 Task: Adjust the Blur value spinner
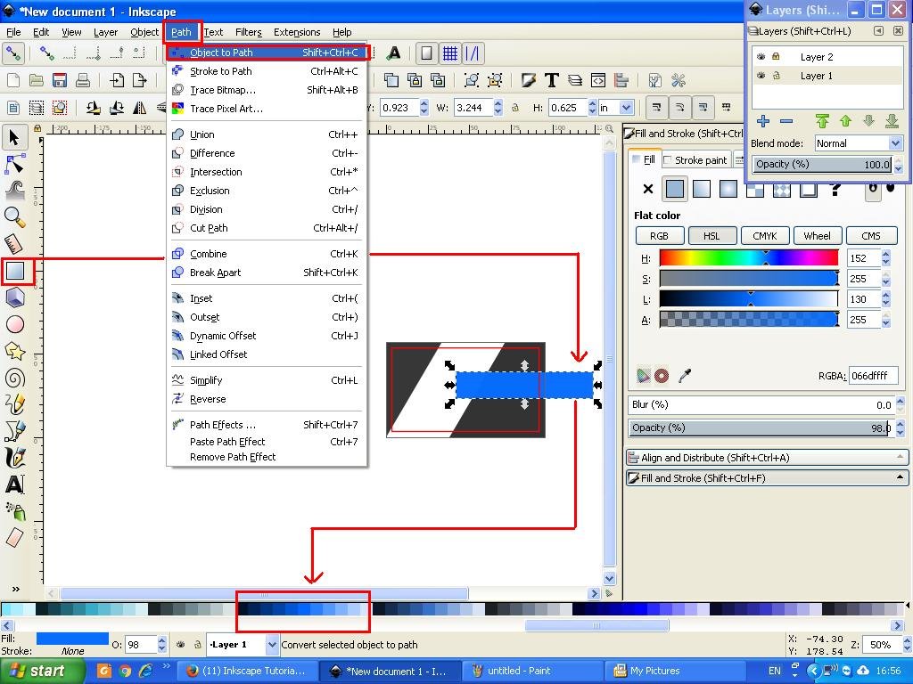(x=901, y=405)
